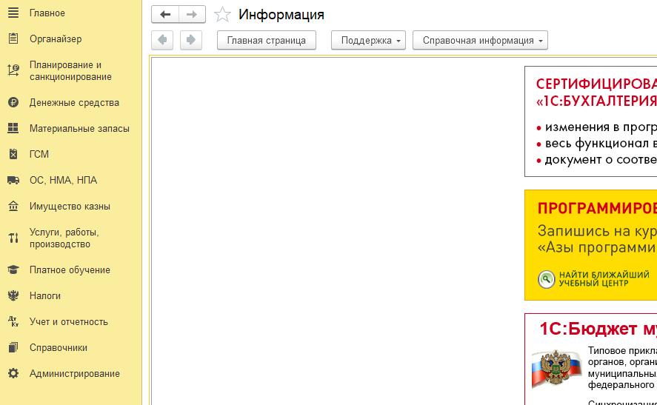
Task: Expand the Поддержка dropdown
Action: coord(368,40)
